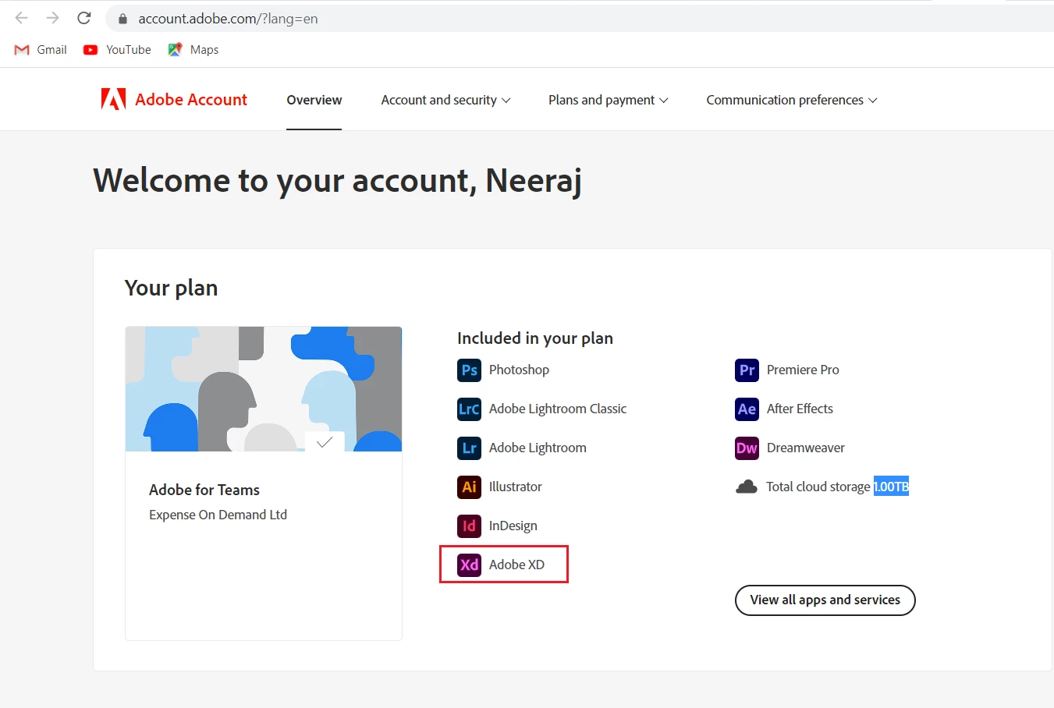Click the Adobe Lightroom label
1054x708 pixels.
pos(538,448)
